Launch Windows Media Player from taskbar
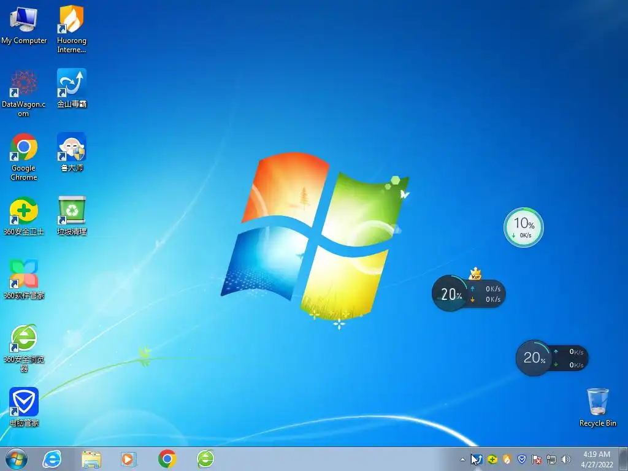Viewport: 628px width, 471px height. click(129, 459)
